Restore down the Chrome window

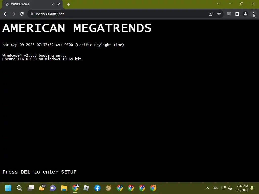click(242, 4)
